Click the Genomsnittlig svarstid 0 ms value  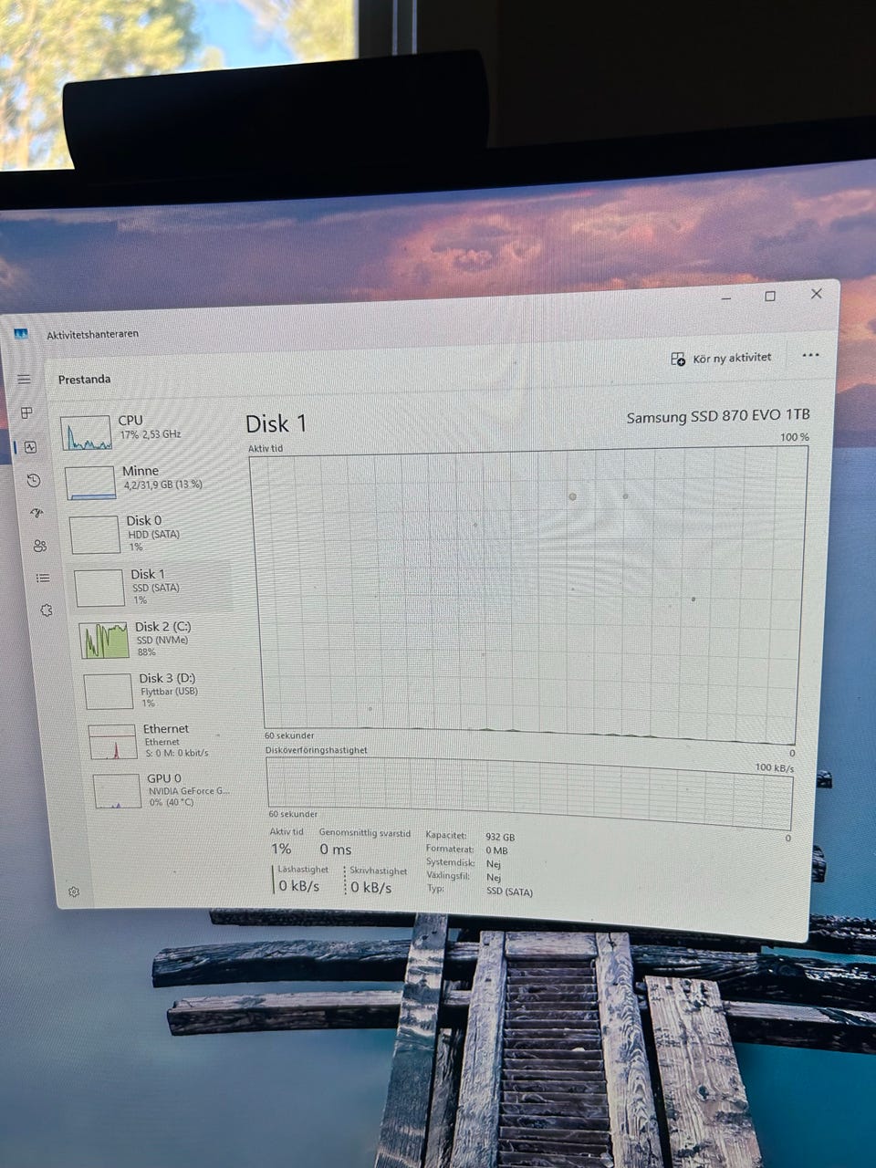pos(335,850)
